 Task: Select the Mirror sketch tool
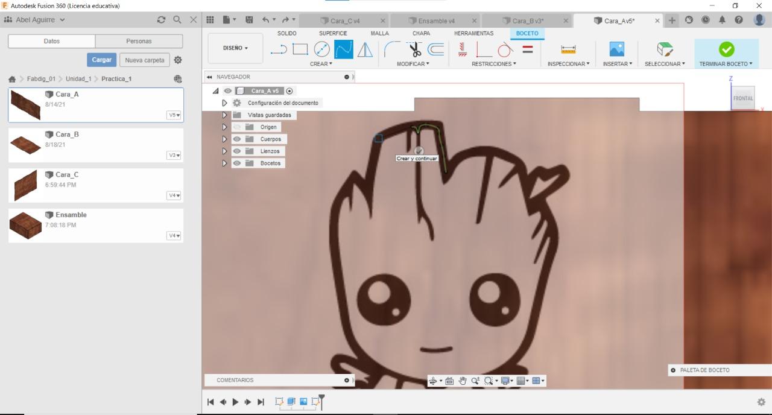pyautogui.click(x=365, y=49)
